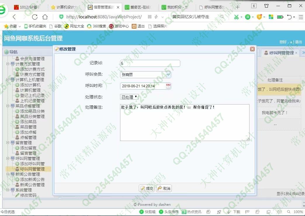Image resolution: width=305 pixels, height=216 pixels.
Task: Collapse the 计费方式管理 tree node
Action: 8,64
